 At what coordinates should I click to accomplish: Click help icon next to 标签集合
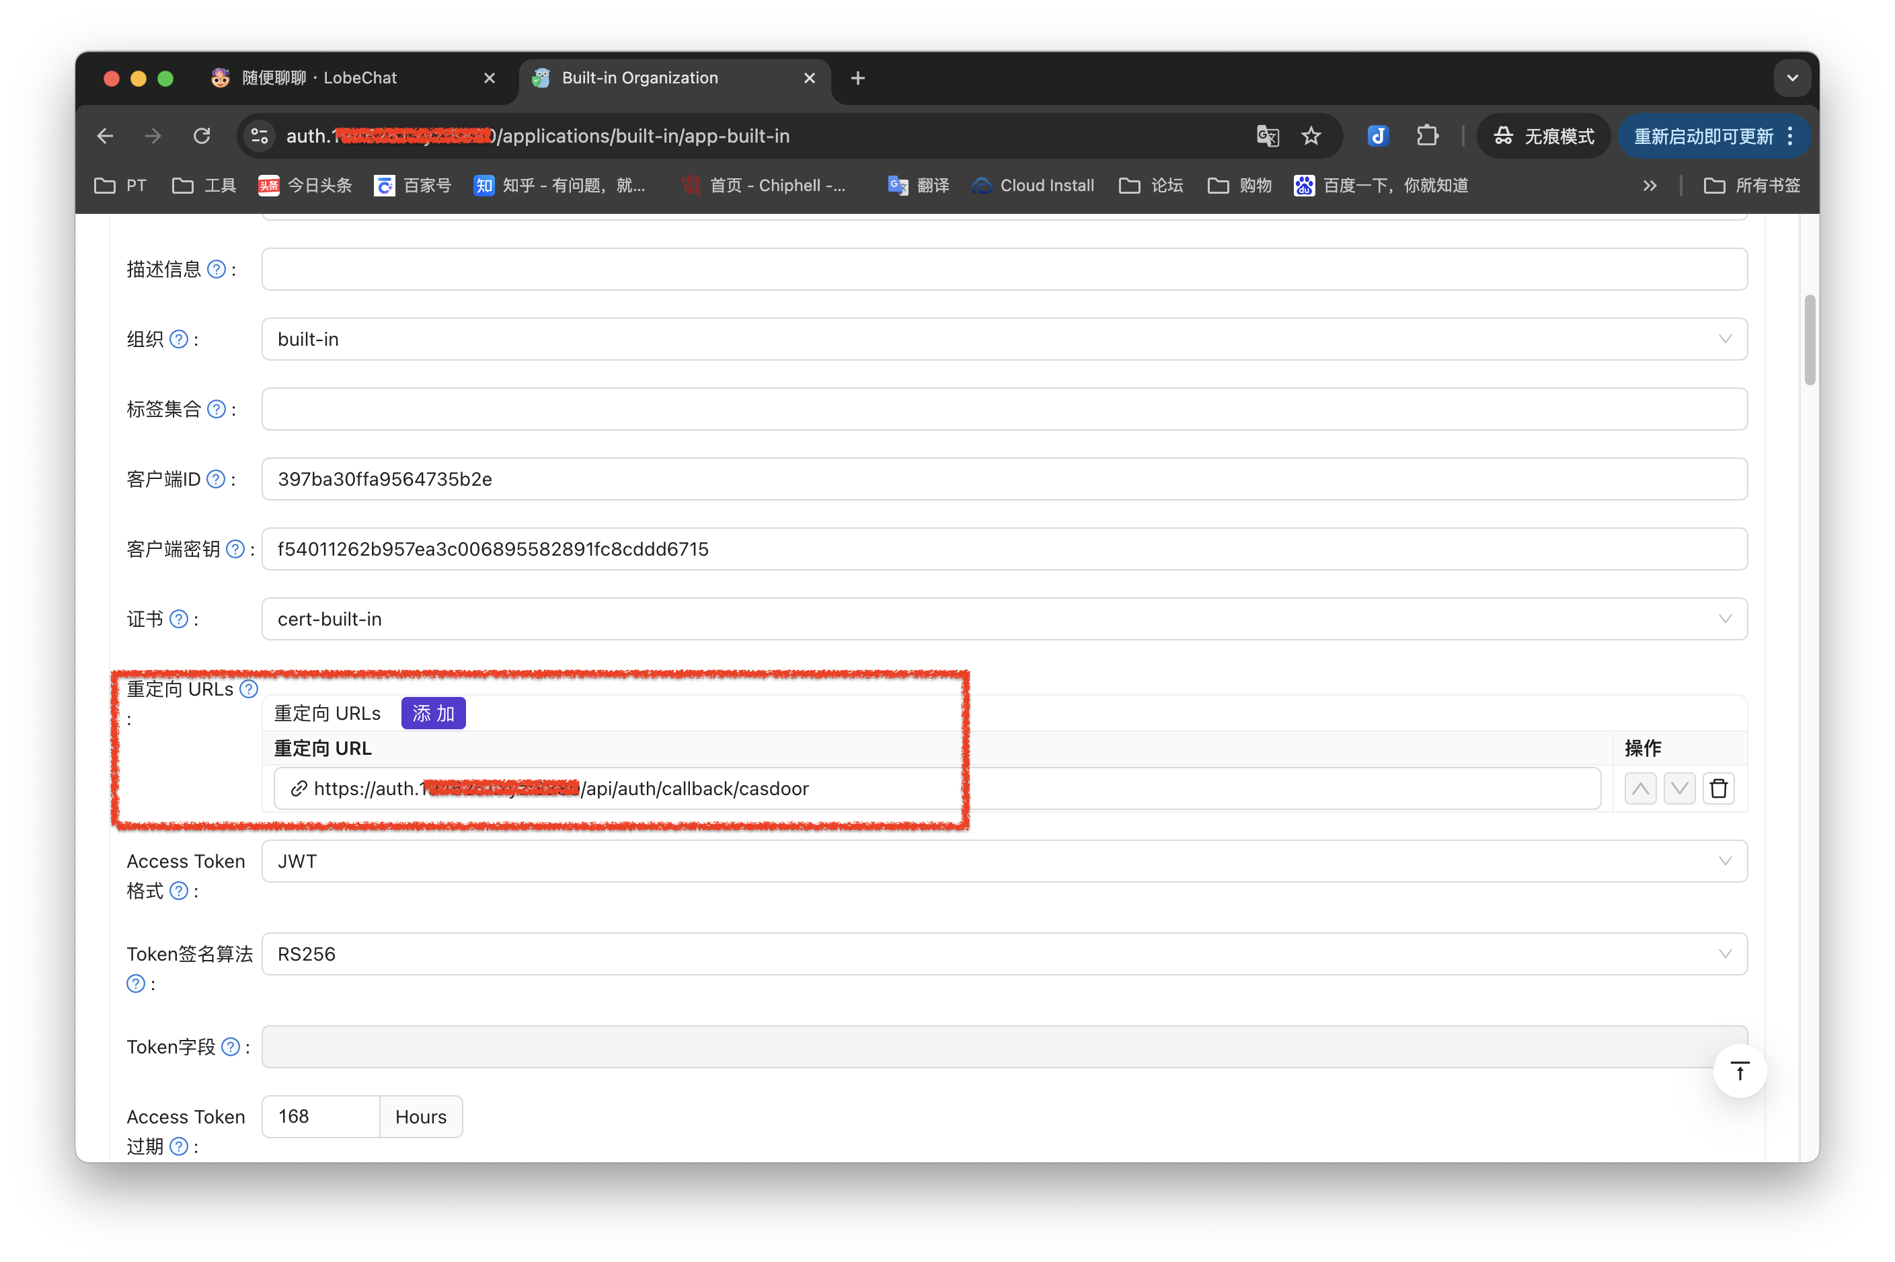[216, 410]
